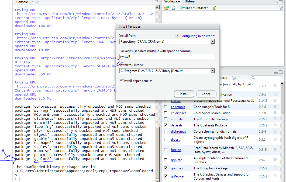Select the Console tab

(x=22, y=2)
